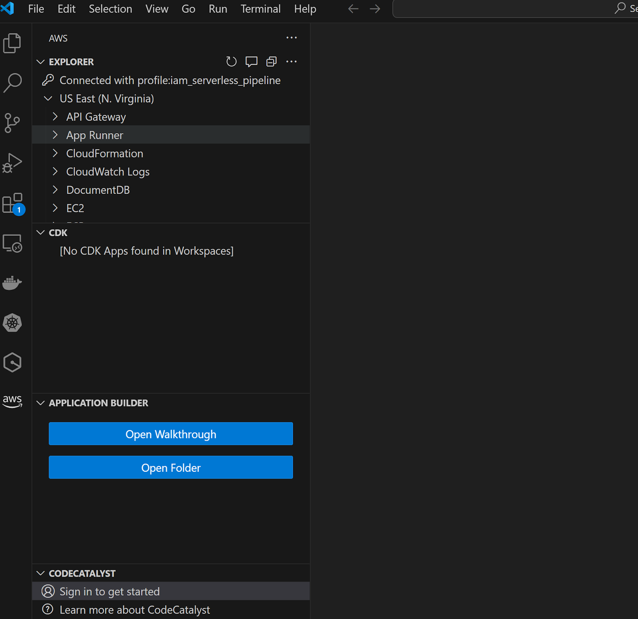638x619 pixels.
Task: Click the key icon beside connection profile
Action: coord(48,80)
